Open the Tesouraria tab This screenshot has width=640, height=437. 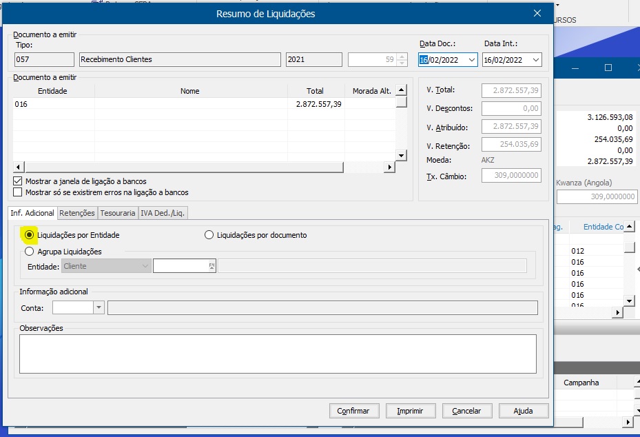pos(118,213)
